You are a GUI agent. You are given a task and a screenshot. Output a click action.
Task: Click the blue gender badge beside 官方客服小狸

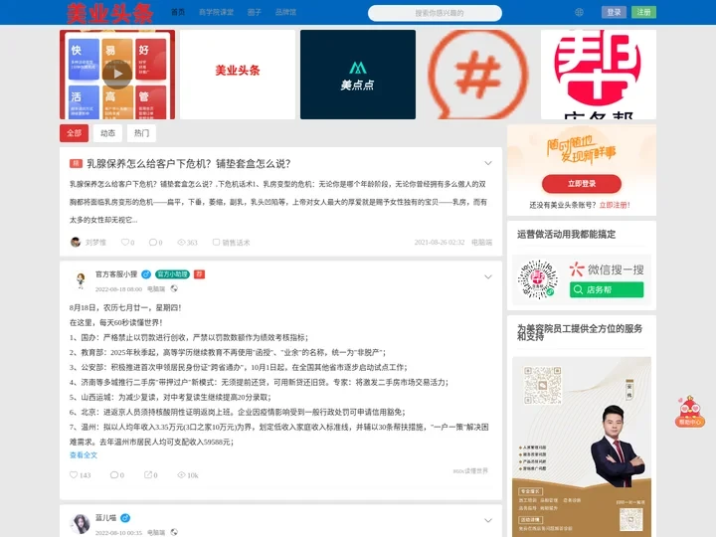[146, 274]
